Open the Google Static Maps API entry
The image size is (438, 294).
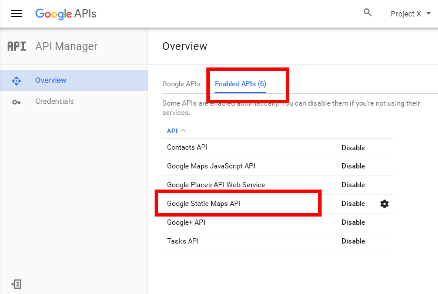[x=203, y=204]
